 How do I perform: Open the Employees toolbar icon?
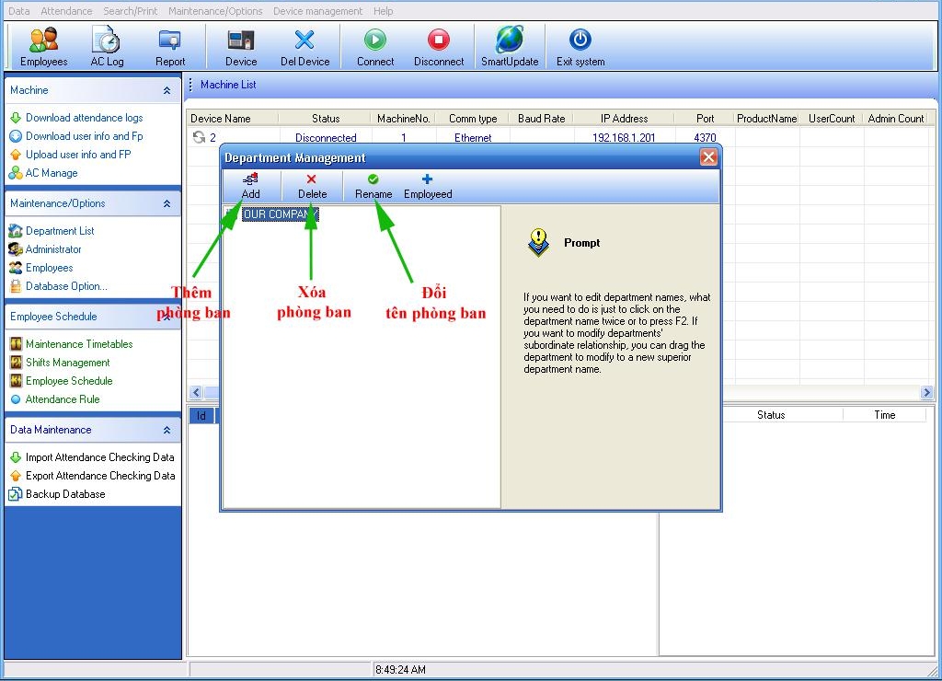click(x=44, y=47)
